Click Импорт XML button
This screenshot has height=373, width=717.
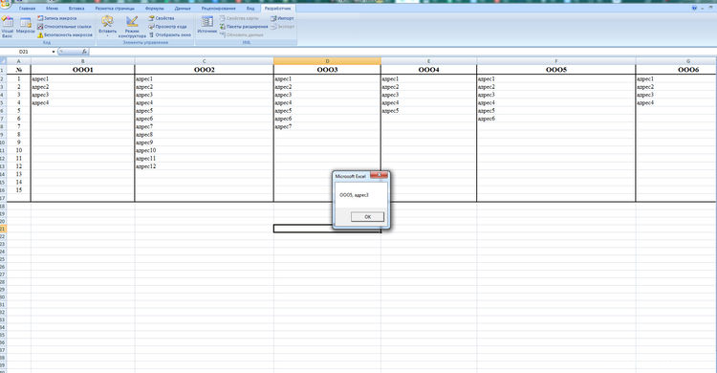pos(282,18)
